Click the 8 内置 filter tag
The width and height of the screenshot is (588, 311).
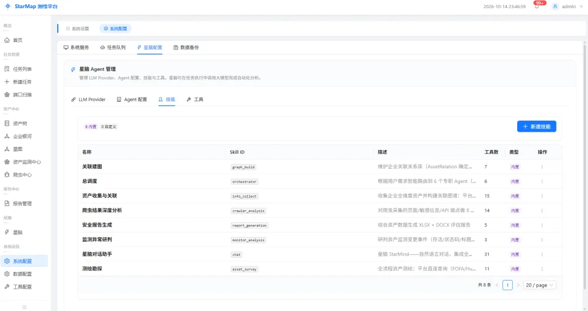pos(91,127)
